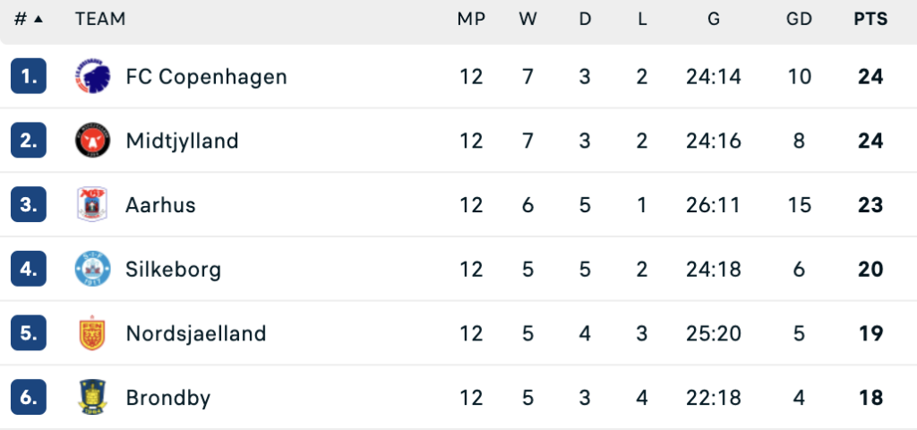Sort standings by PTS column
The height and width of the screenshot is (430, 917).
tap(870, 19)
